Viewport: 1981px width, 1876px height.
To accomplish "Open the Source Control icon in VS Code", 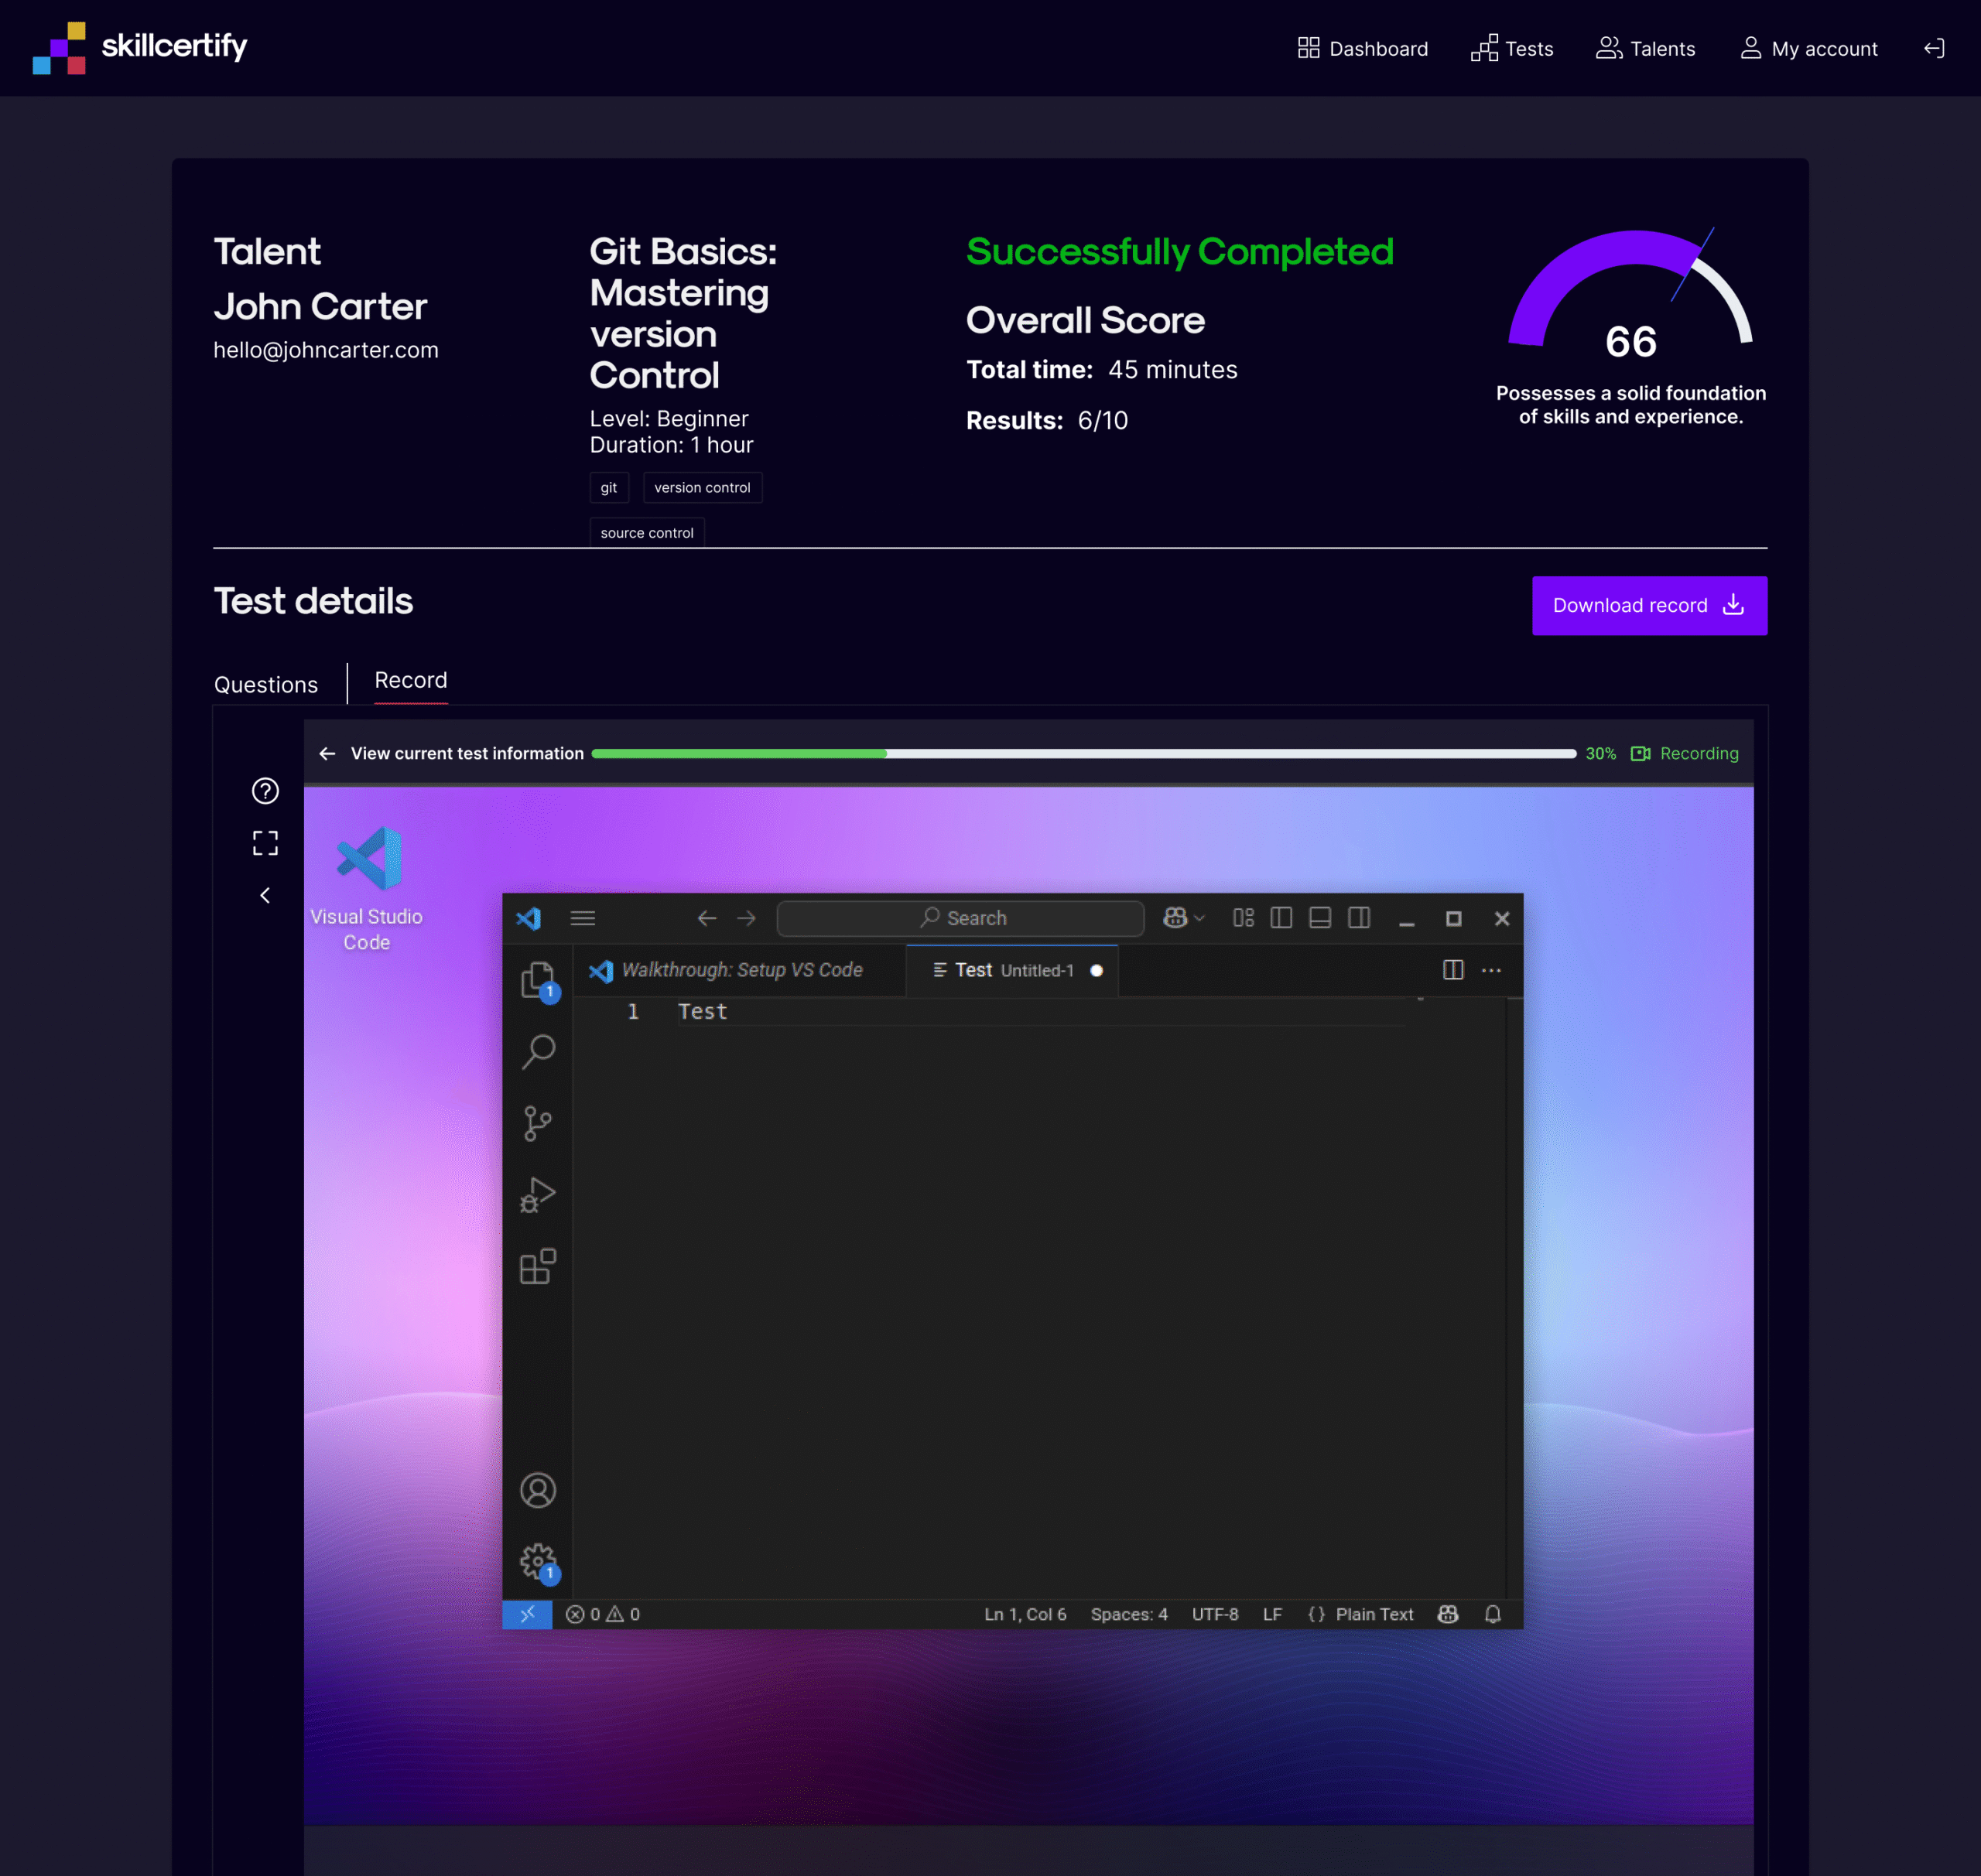I will [537, 1123].
